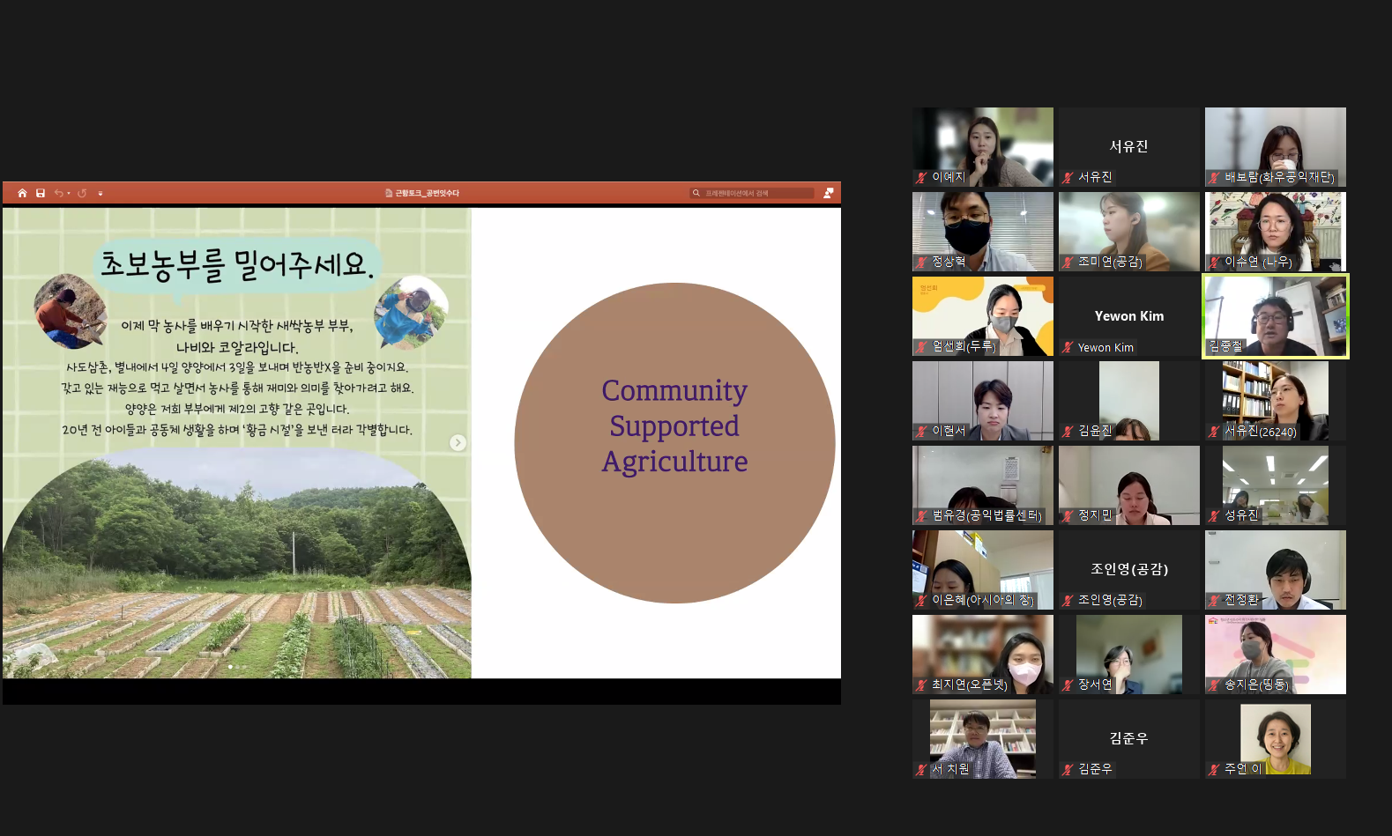
Task: Open the Share person icon in title bar
Action: (x=828, y=193)
